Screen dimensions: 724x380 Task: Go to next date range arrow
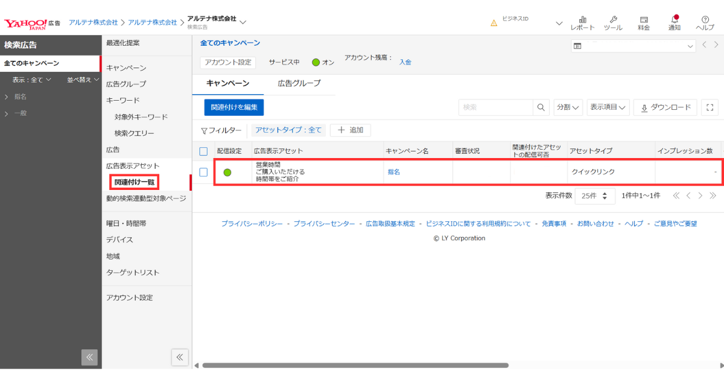[x=716, y=45]
